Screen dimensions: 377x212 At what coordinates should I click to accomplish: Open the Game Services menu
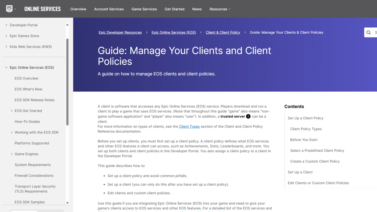tap(144, 9)
